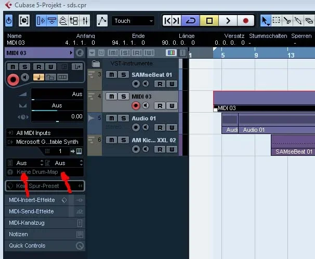Screen dimensions: 315x259
Task: Select the Glue tool
Action: coord(298,20)
